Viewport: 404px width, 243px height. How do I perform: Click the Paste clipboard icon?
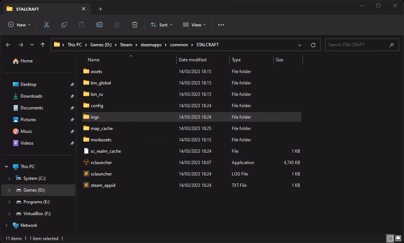pos(82,25)
